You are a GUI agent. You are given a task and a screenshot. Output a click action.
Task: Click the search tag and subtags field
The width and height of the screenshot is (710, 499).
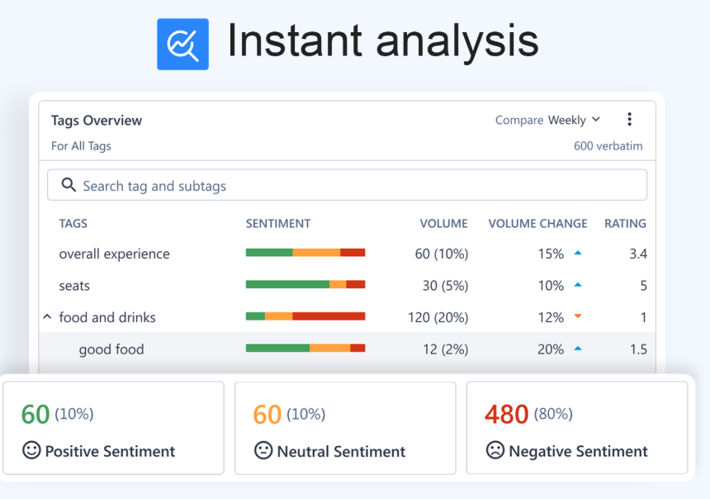[x=347, y=184]
